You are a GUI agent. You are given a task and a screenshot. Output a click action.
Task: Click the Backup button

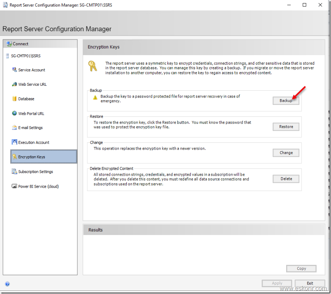coord(286,101)
